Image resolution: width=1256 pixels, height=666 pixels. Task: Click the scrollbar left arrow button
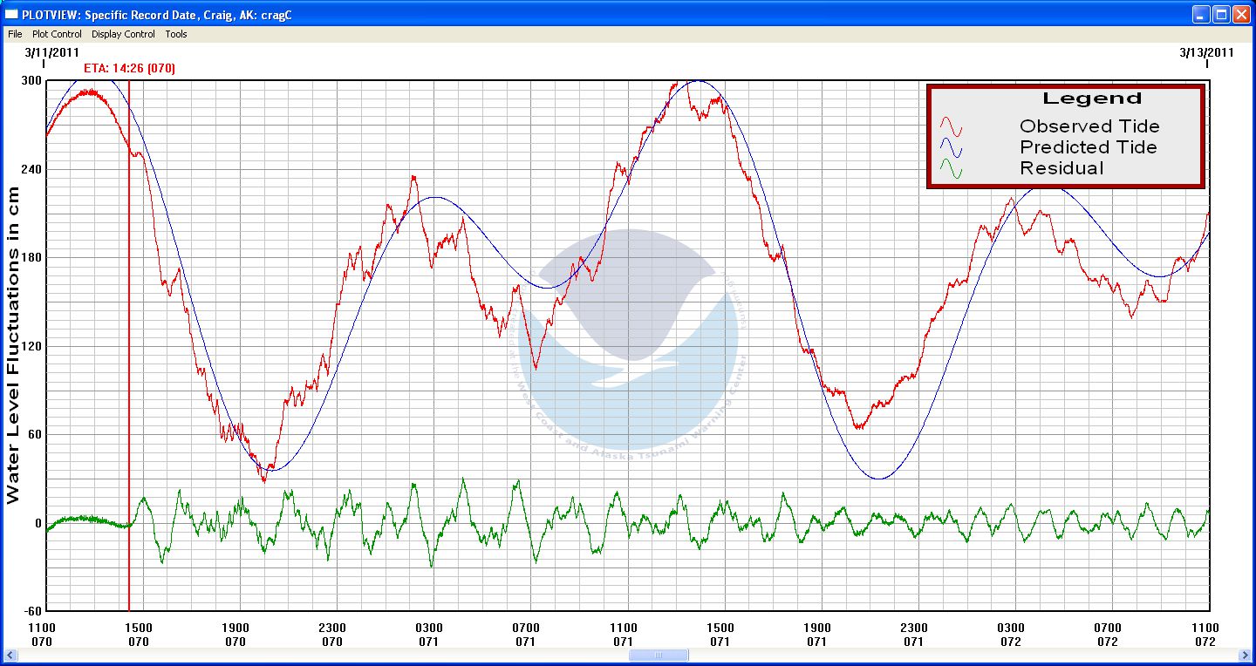coord(10,655)
